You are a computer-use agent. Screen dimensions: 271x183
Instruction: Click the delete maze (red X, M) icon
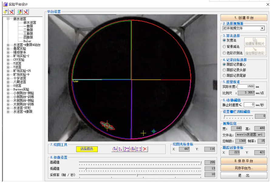12,12
